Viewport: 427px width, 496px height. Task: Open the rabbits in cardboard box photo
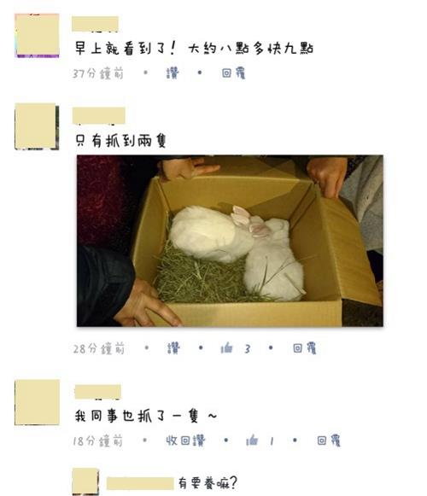230,241
